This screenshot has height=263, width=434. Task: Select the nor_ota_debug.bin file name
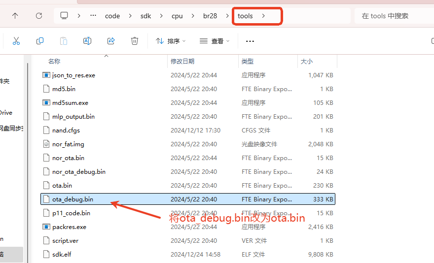(79, 172)
